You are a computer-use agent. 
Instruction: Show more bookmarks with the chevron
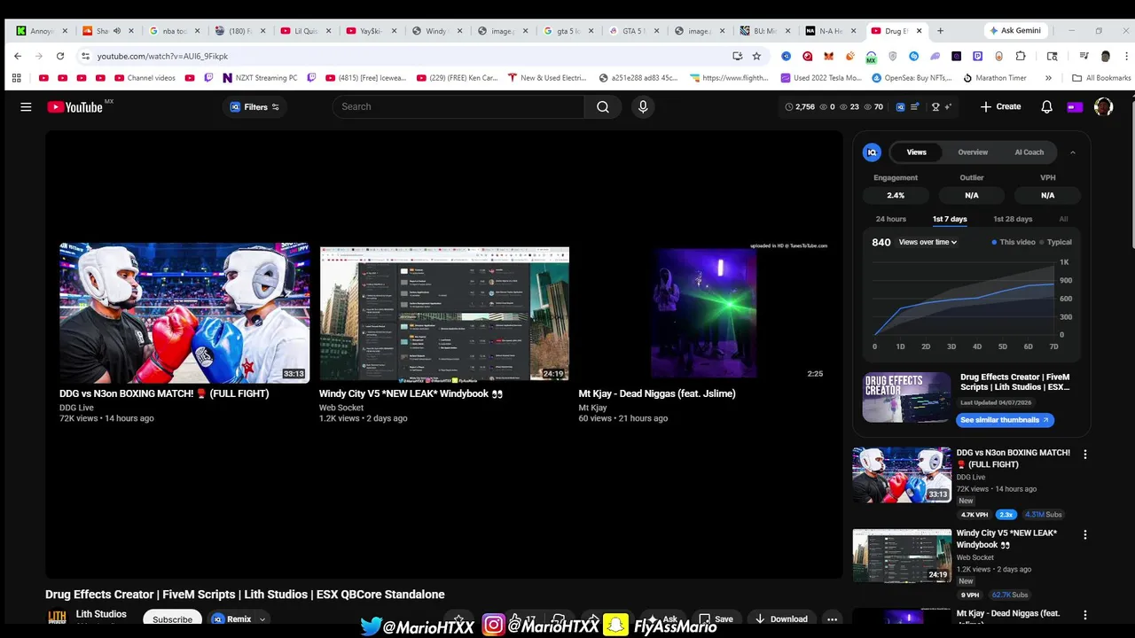(x=1048, y=78)
